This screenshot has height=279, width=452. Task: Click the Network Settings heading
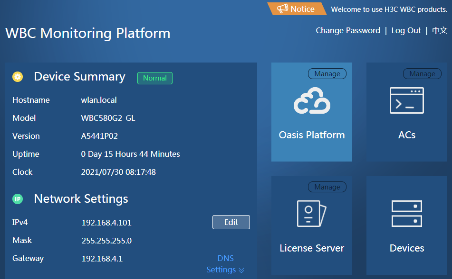81,199
